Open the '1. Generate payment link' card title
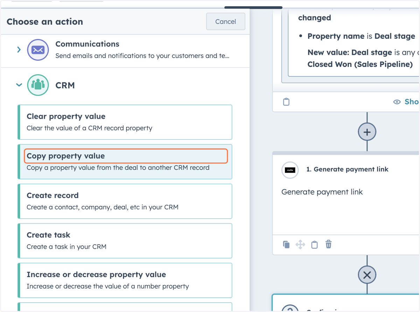 pyautogui.click(x=347, y=169)
